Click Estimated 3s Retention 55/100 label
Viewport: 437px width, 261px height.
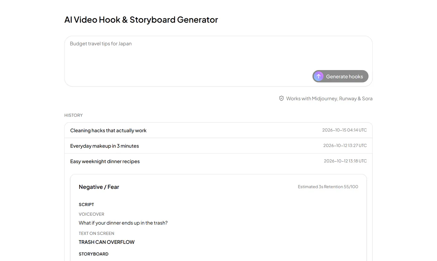pyautogui.click(x=328, y=187)
